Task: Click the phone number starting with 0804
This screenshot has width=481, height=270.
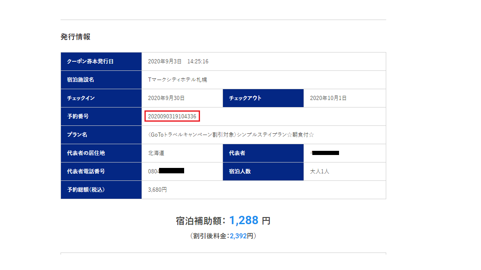Action: (x=166, y=171)
